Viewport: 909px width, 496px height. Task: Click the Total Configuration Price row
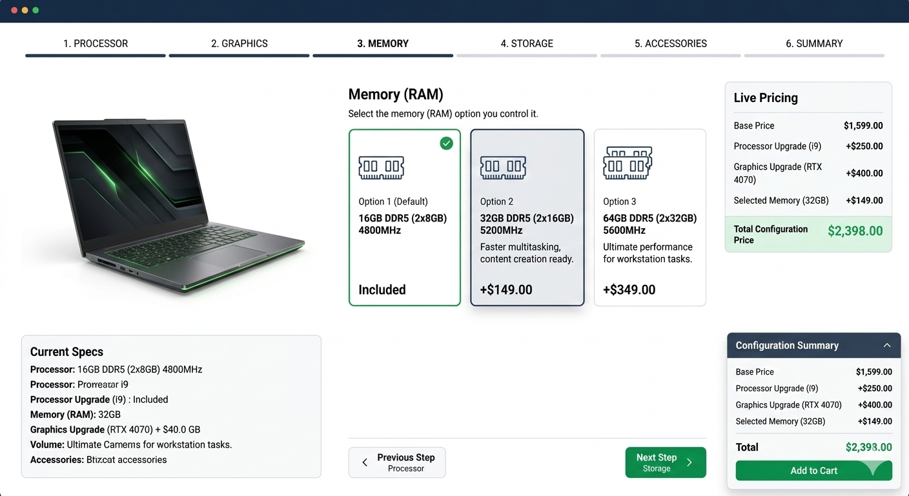pos(808,234)
